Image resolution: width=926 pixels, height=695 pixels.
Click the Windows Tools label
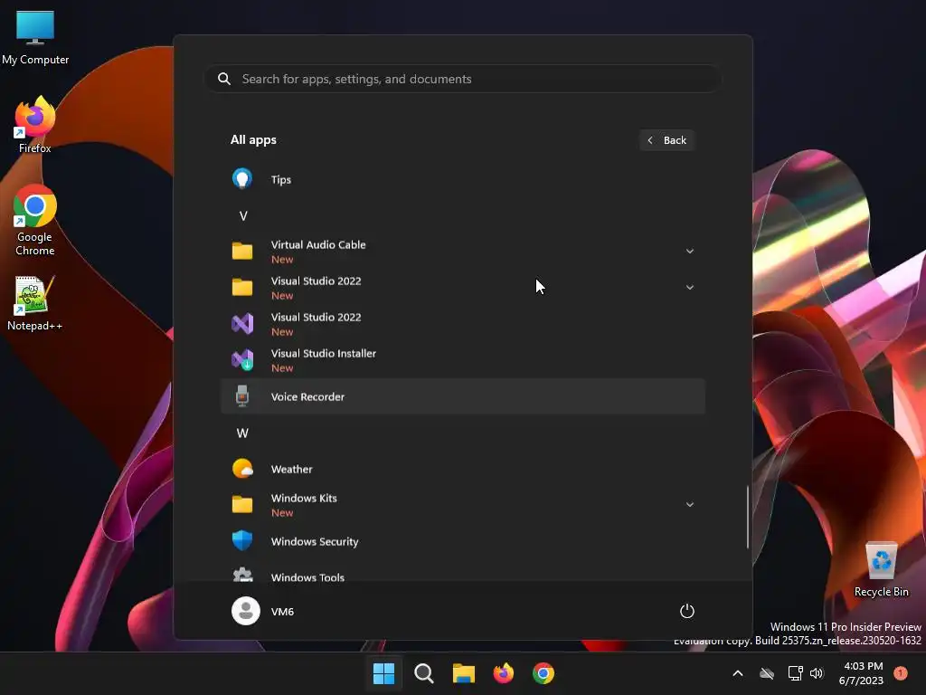click(307, 577)
